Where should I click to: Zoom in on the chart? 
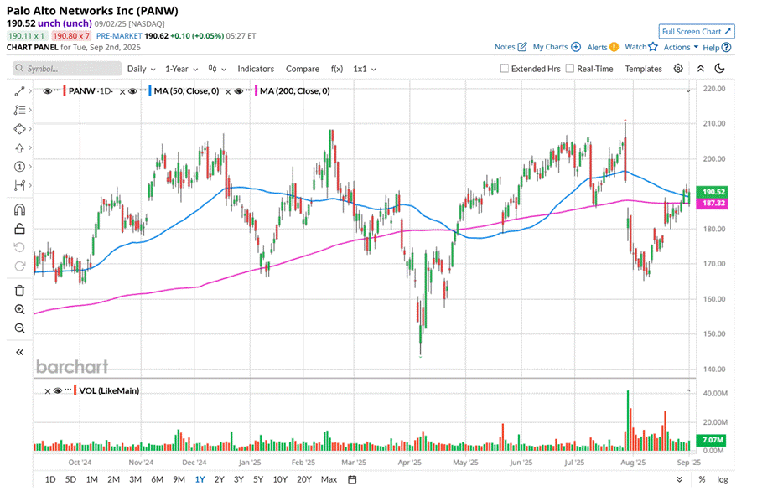coord(19,309)
